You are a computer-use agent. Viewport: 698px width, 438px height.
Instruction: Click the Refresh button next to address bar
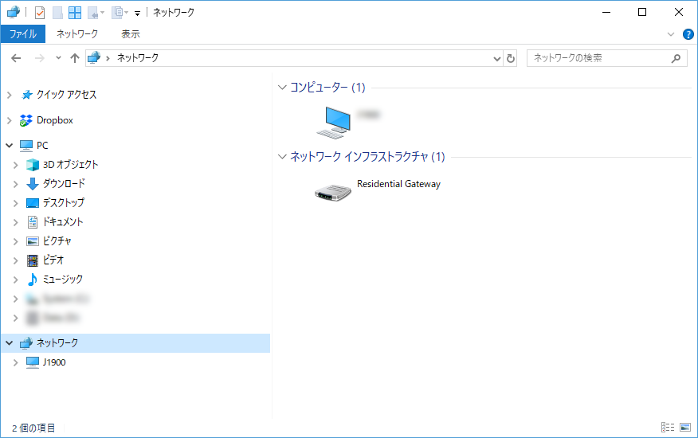point(511,58)
